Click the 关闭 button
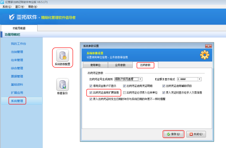The height and width of the screenshot is (148, 226). tap(196, 134)
